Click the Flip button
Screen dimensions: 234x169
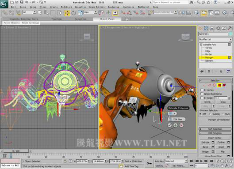tap(222, 152)
